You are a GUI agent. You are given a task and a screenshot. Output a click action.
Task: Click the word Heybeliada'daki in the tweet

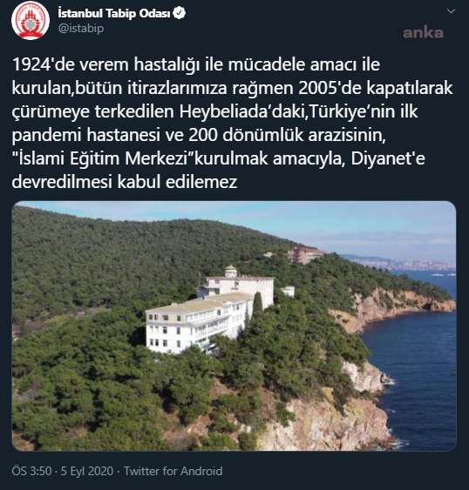click(241, 111)
